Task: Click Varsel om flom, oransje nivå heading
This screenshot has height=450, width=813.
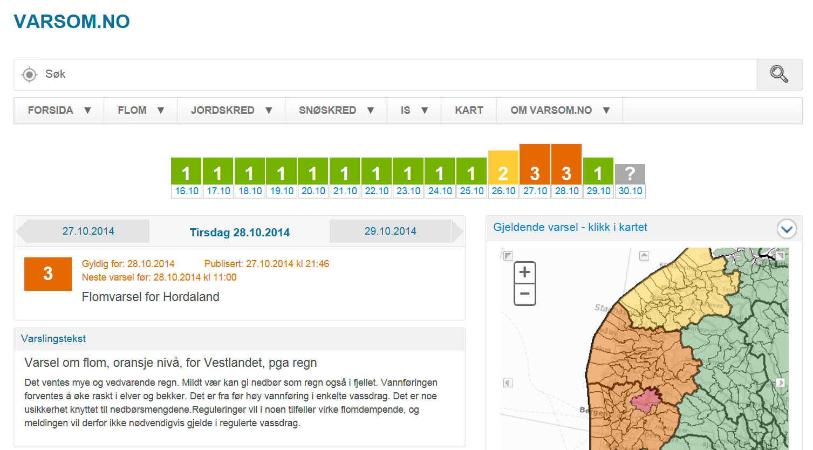Action: [x=170, y=363]
